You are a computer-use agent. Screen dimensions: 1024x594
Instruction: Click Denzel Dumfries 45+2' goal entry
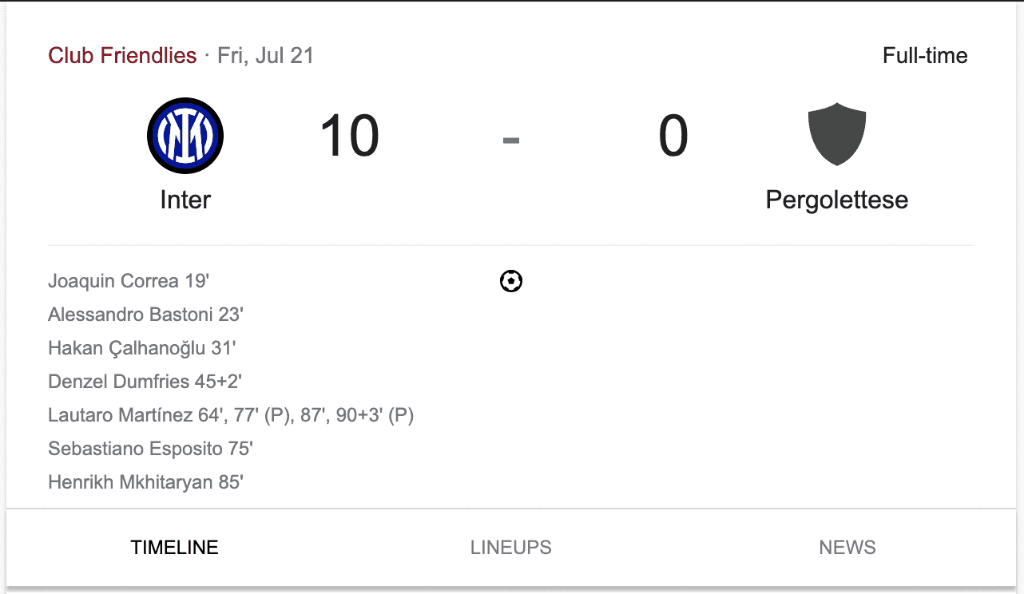click(x=145, y=382)
